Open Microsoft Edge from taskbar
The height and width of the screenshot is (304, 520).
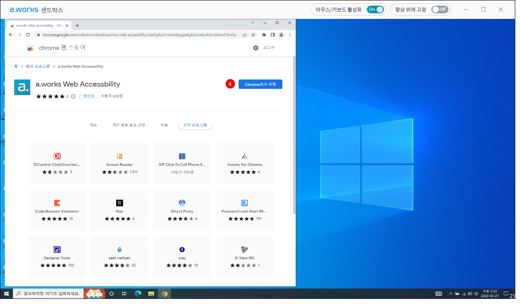138,294
